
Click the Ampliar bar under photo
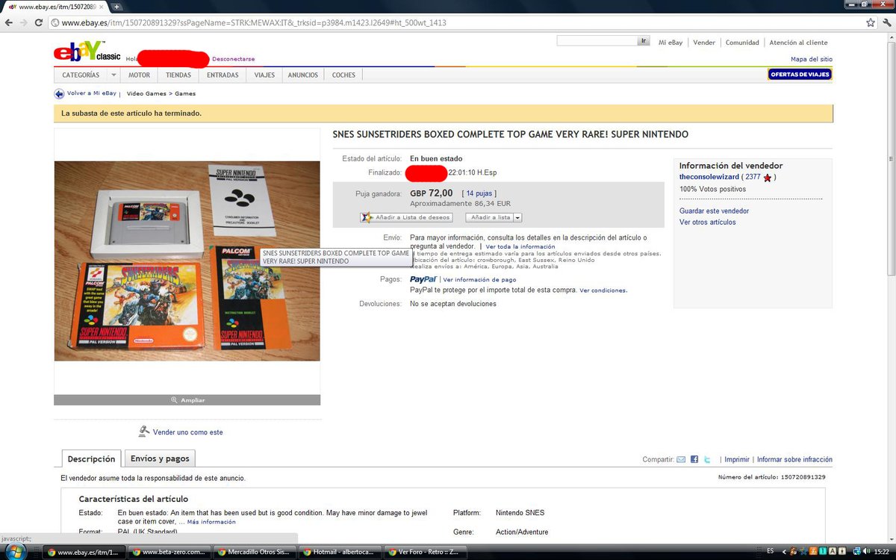point(187,400)
